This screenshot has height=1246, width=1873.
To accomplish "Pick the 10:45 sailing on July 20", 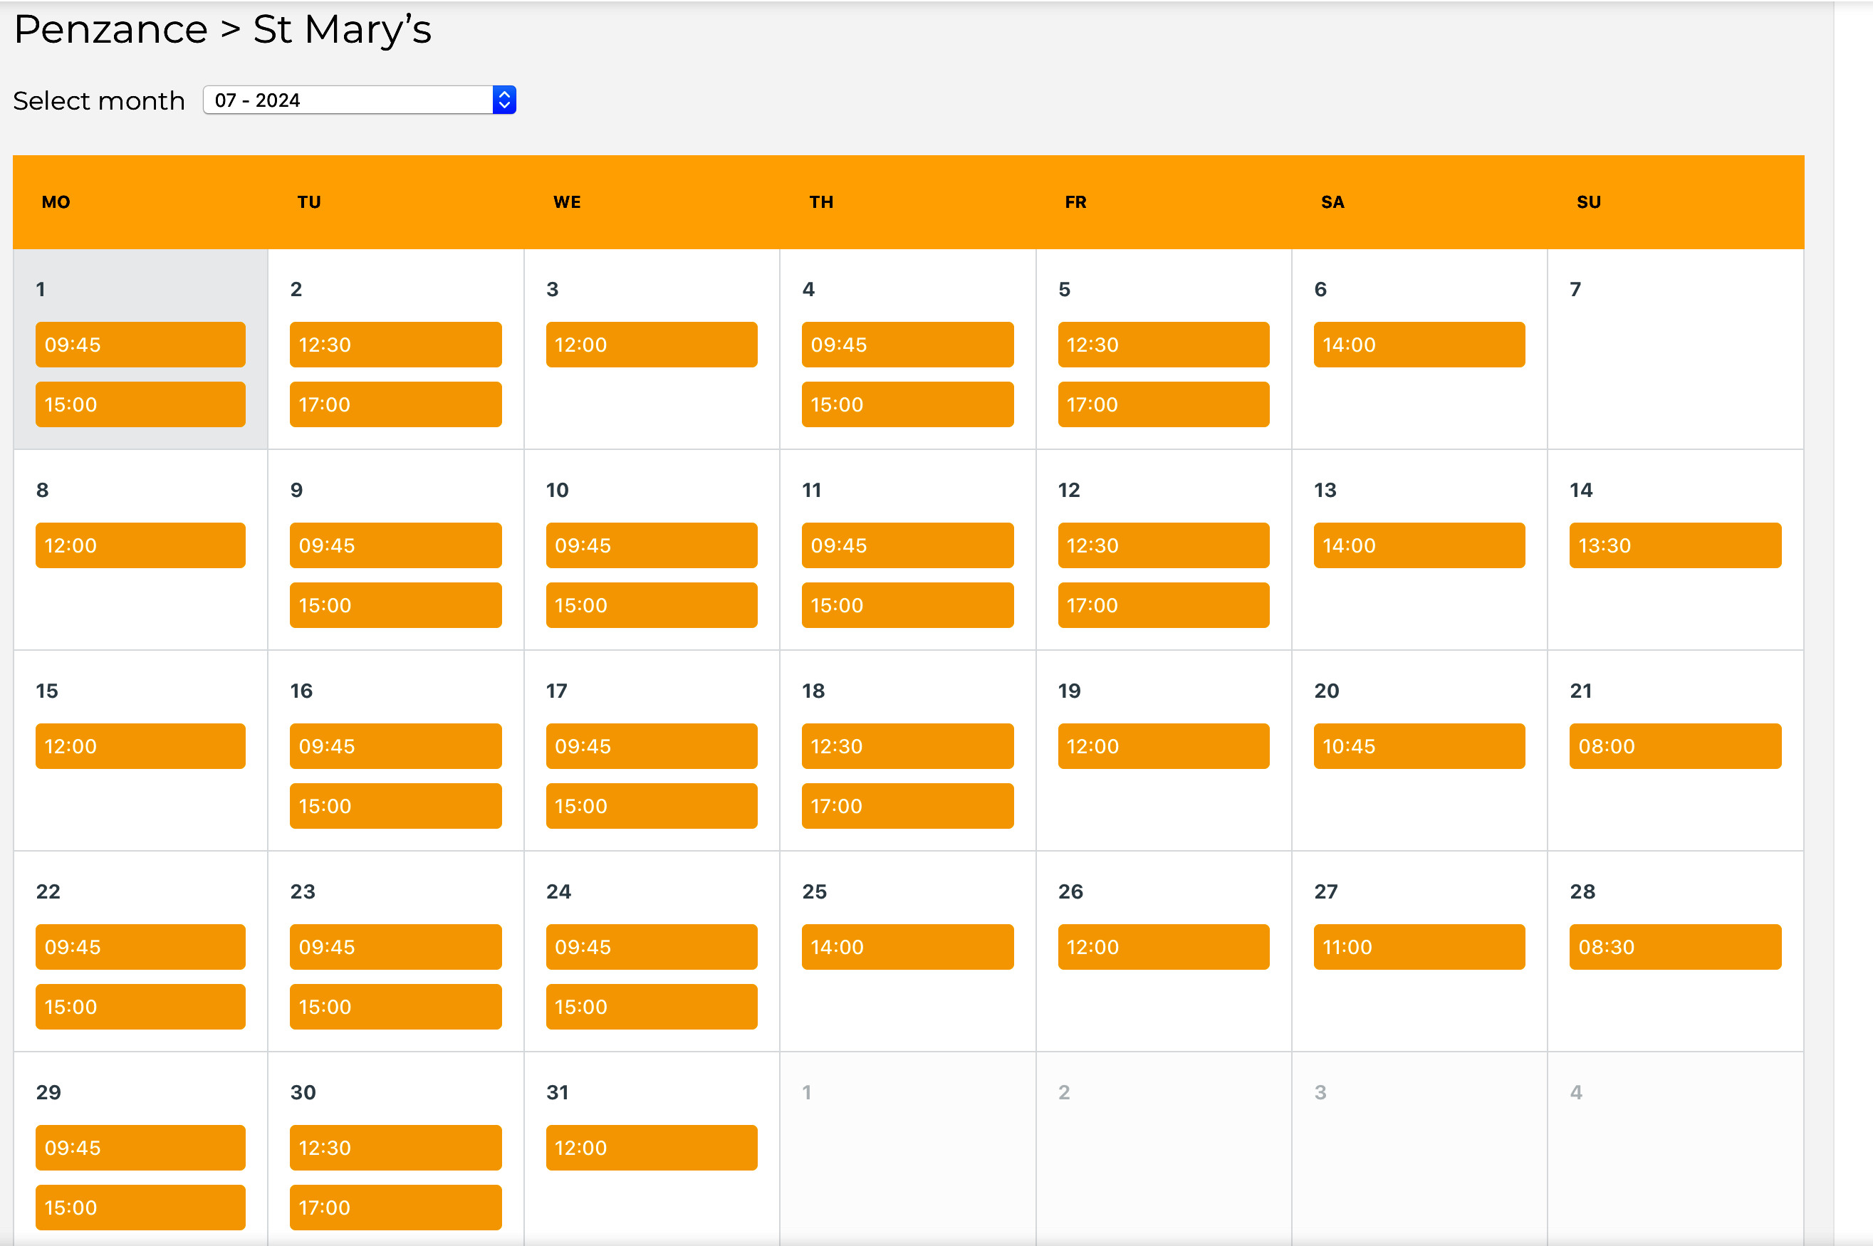I will point(1419,746).
